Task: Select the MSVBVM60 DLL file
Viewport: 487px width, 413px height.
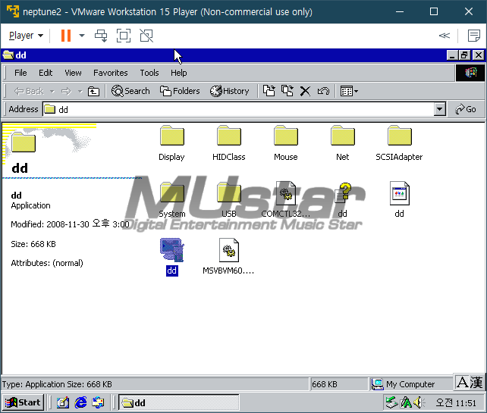Action: coord(229,257)
